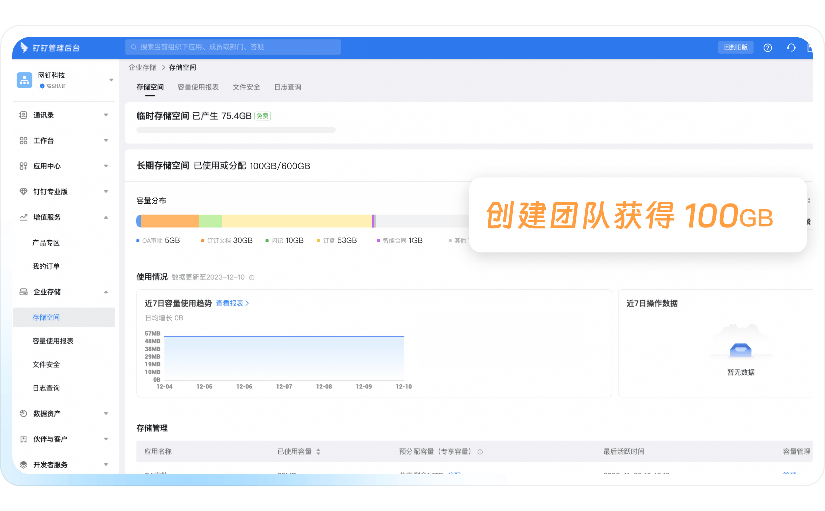Click the 免费 tag badge
Viewport: 825px width, 511px height.
[x=262, y=116]
